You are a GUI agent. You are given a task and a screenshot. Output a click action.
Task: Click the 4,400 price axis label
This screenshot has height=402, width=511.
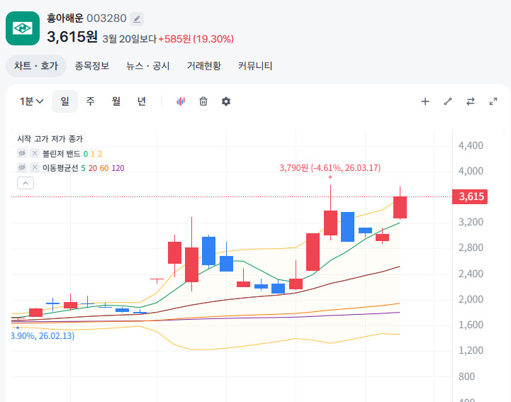(x=471, y=145)
